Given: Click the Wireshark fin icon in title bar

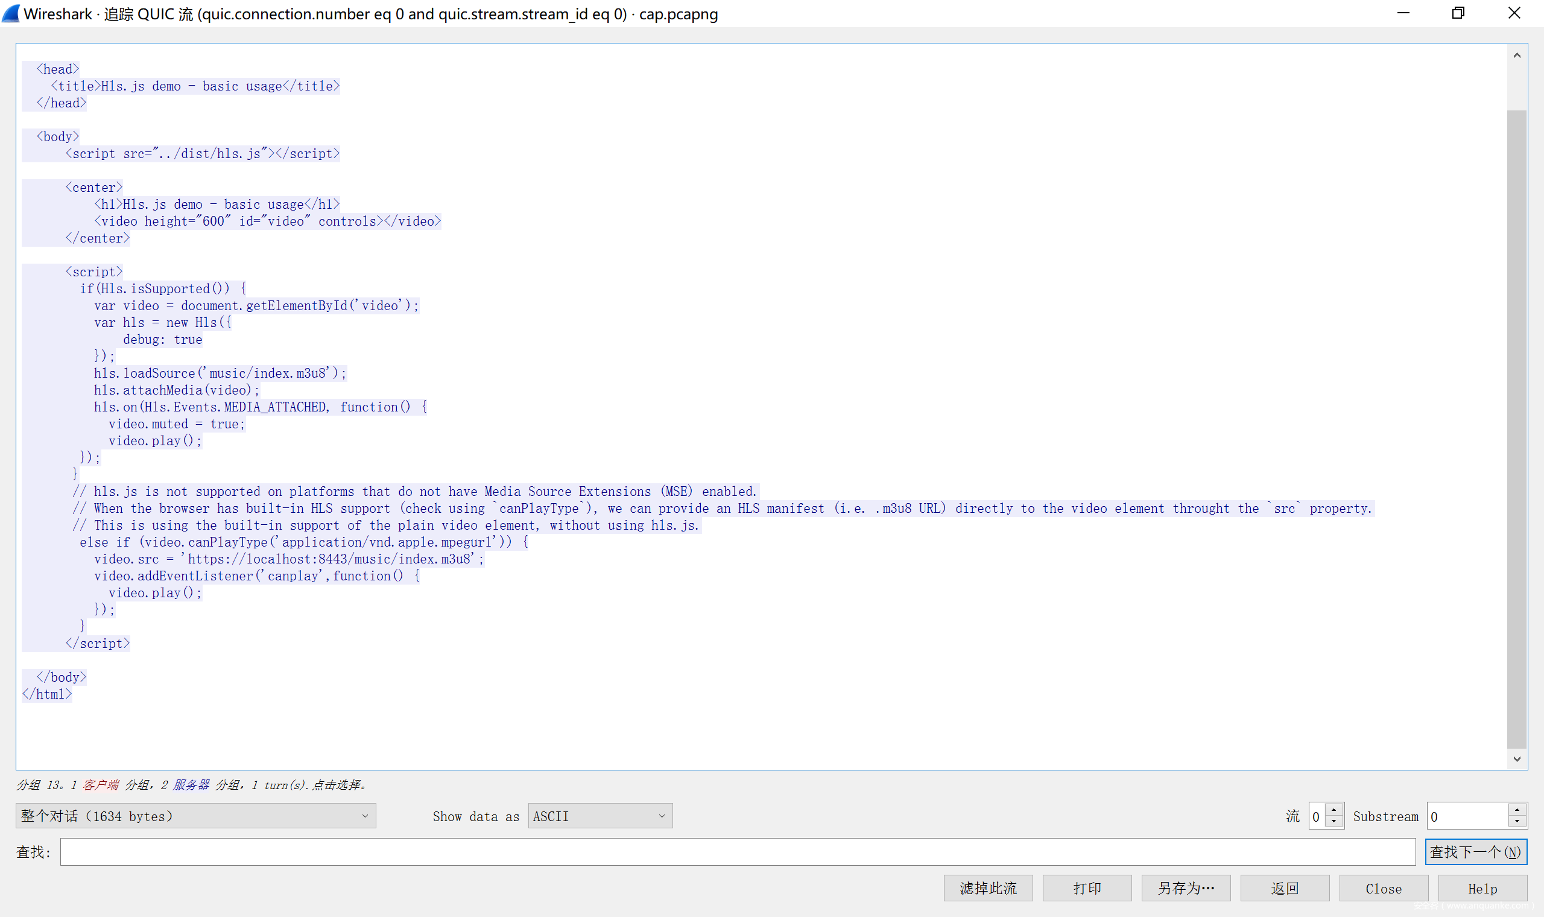Looking at the screenshot, I should pos(11,13).
